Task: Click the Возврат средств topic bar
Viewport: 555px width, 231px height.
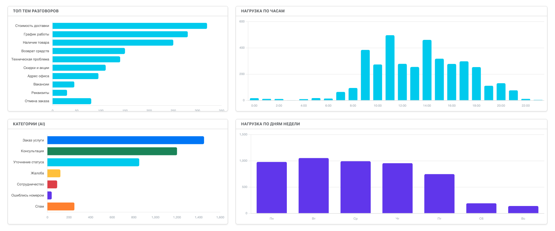Action: [89, 51]
